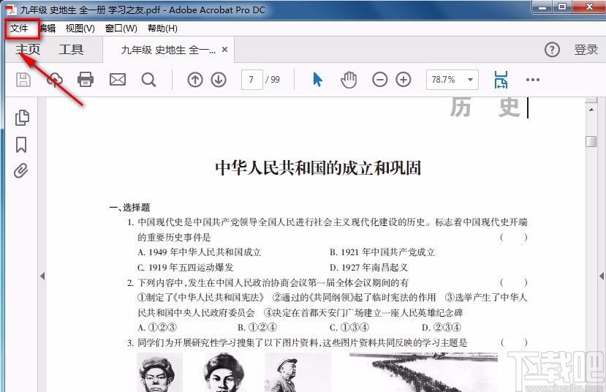Go to next page with down arrow
Image resolution: width=606 pixels, height=392 pixels.
coord(219,80)
